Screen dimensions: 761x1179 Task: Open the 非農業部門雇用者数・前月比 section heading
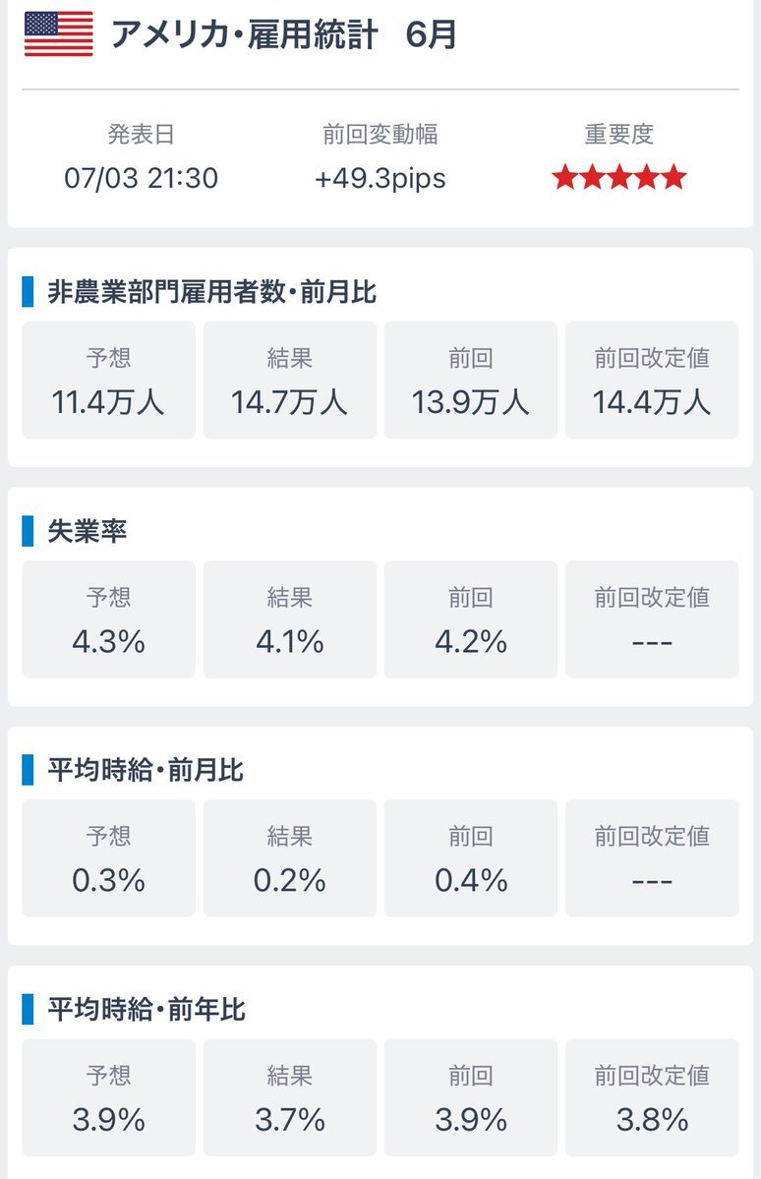[212, 292]
